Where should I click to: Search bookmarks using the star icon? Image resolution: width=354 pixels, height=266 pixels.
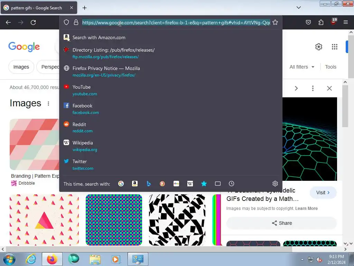click(x=204, y=184)
